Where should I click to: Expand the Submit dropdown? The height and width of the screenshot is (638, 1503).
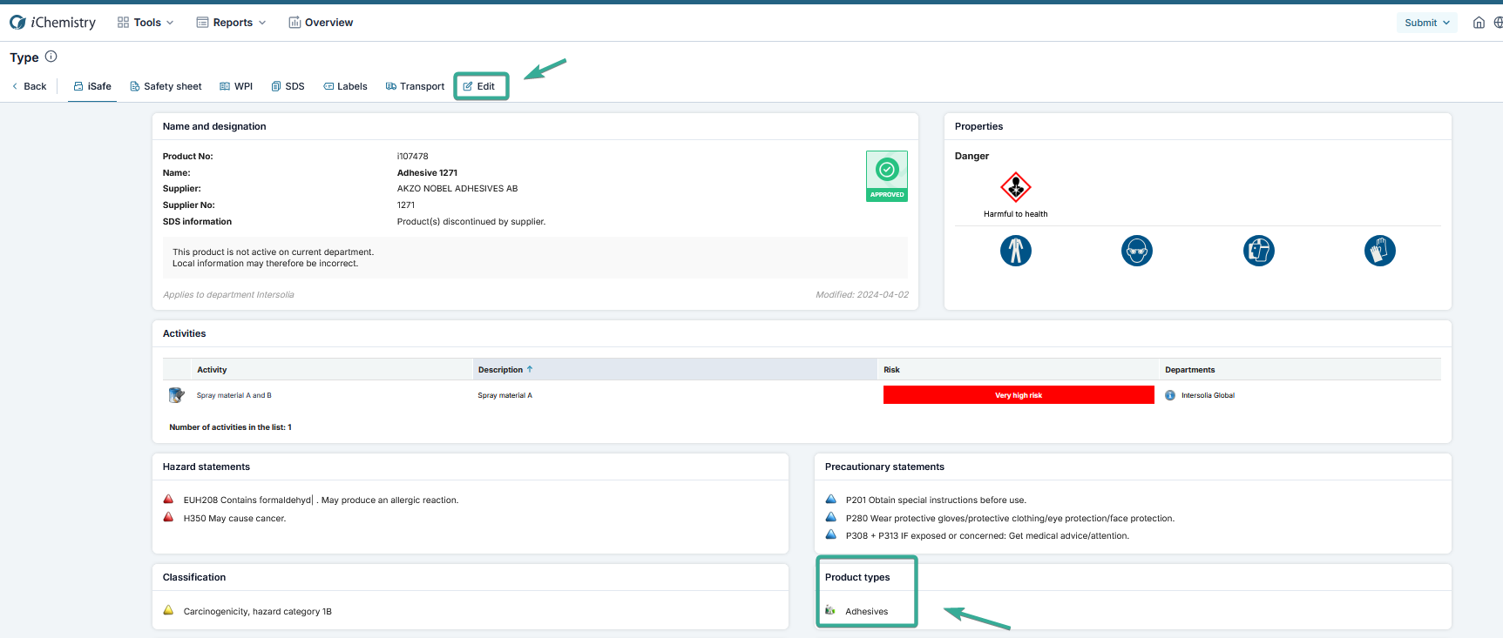[x=1426, y=23]
